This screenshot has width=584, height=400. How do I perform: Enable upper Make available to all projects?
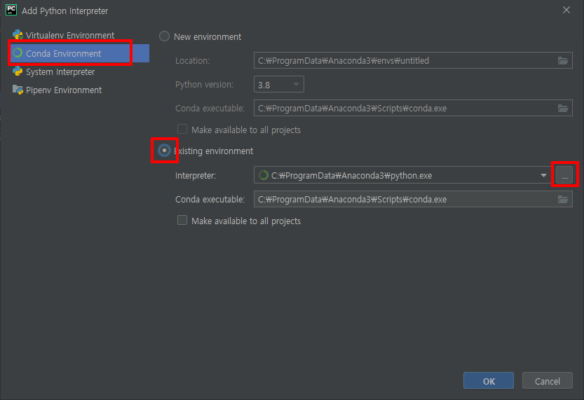(x=182, y=129)
